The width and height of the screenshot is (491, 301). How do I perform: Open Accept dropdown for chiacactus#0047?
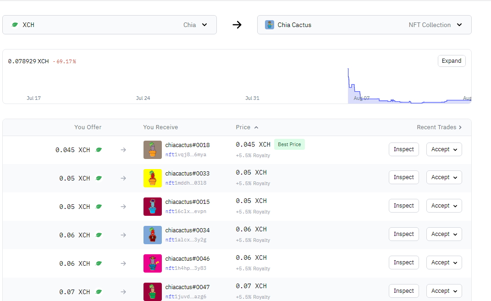coord(444,291)
